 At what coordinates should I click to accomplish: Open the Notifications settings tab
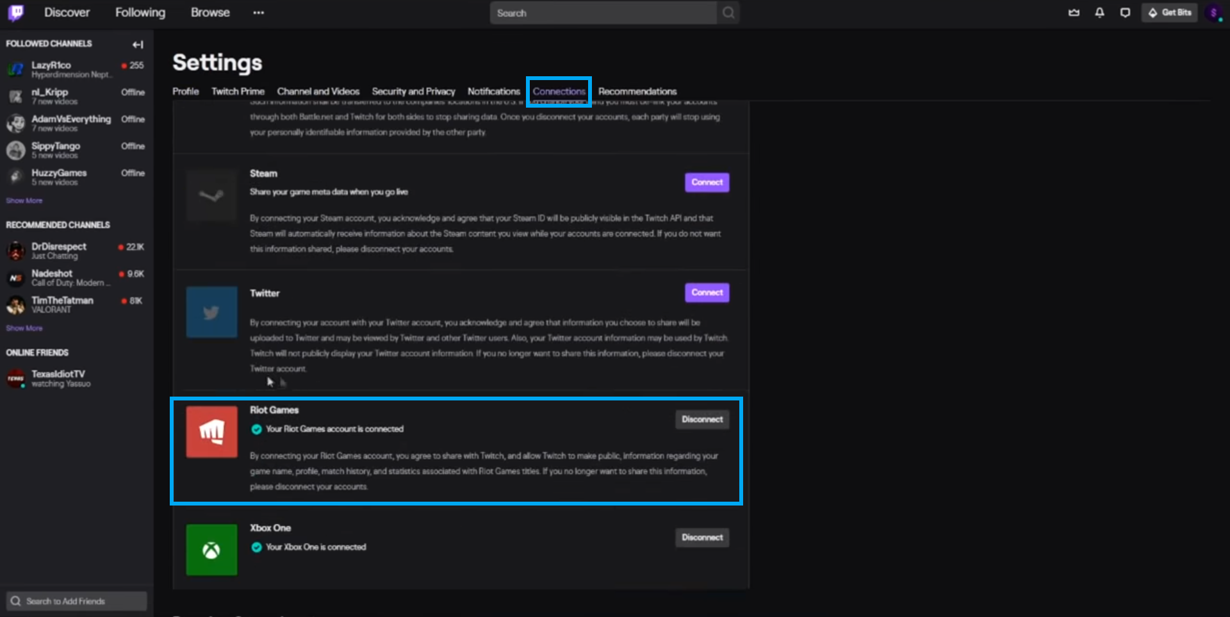494,92
